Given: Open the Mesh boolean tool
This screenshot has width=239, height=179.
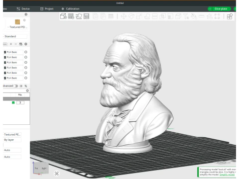Looking at the screenshot, I should click(162, 16).
